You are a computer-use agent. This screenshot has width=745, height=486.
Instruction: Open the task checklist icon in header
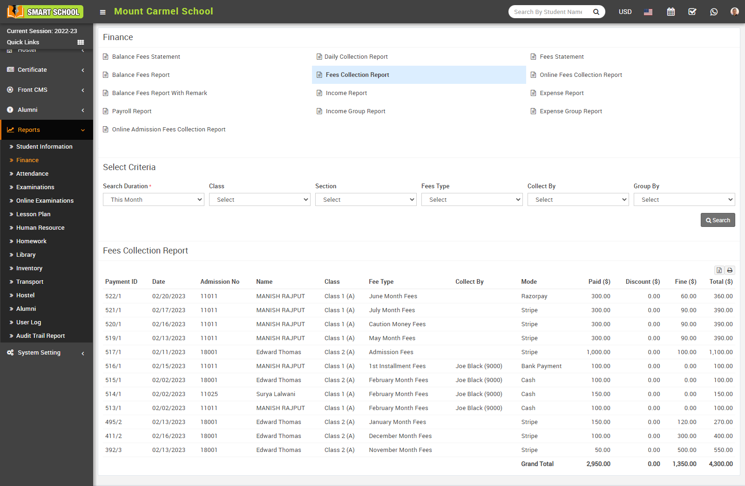pyautogui.click(x=692, y=12)
